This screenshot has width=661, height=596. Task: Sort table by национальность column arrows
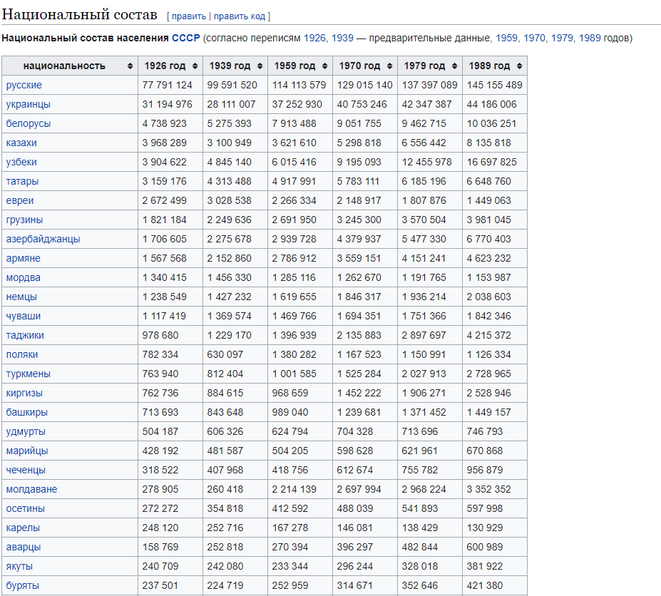[x=130, y=66]
